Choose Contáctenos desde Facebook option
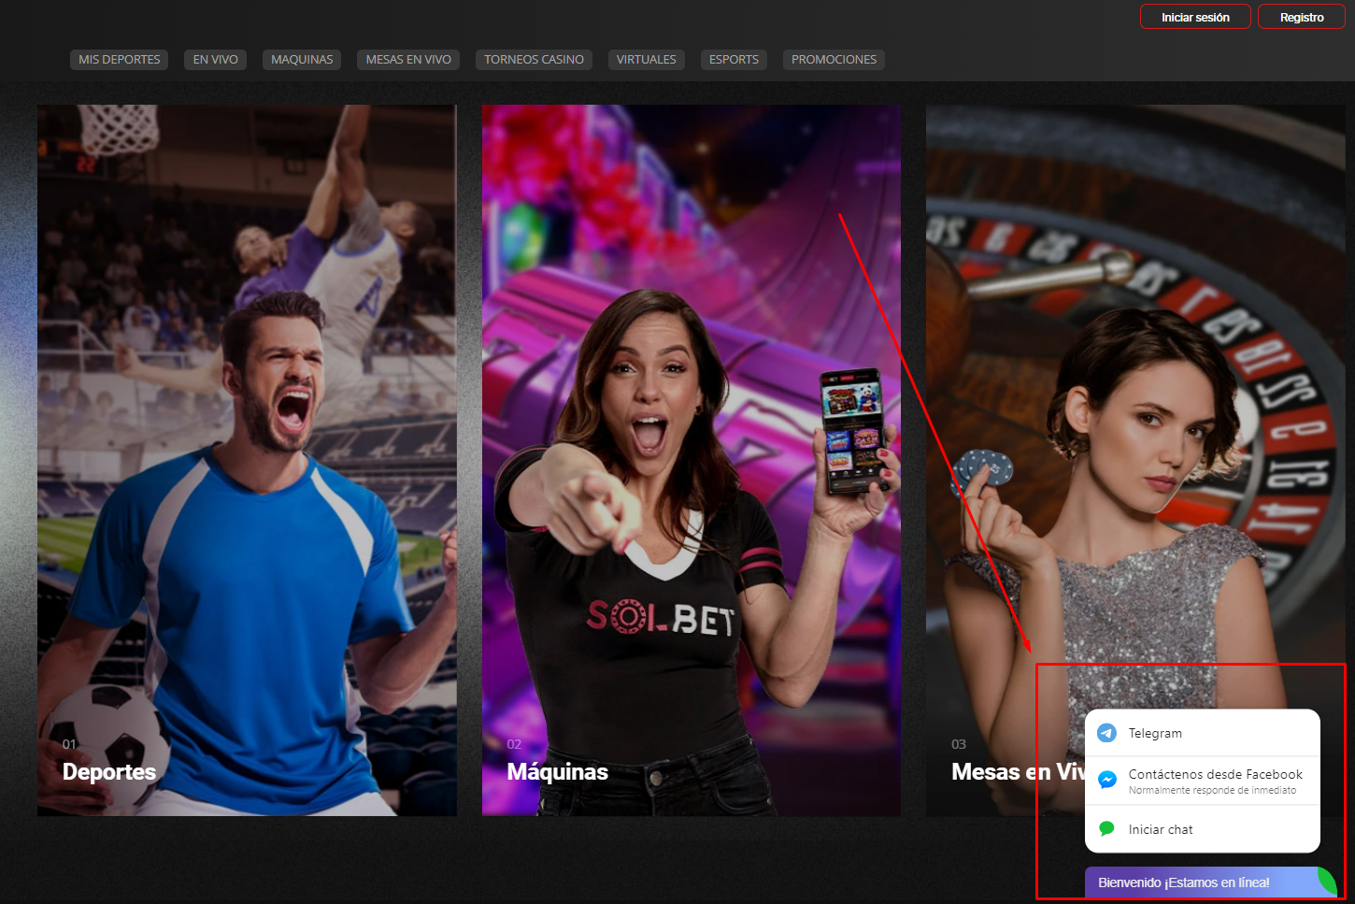This screenshot has width=1355, height=904. [1203, 781]
